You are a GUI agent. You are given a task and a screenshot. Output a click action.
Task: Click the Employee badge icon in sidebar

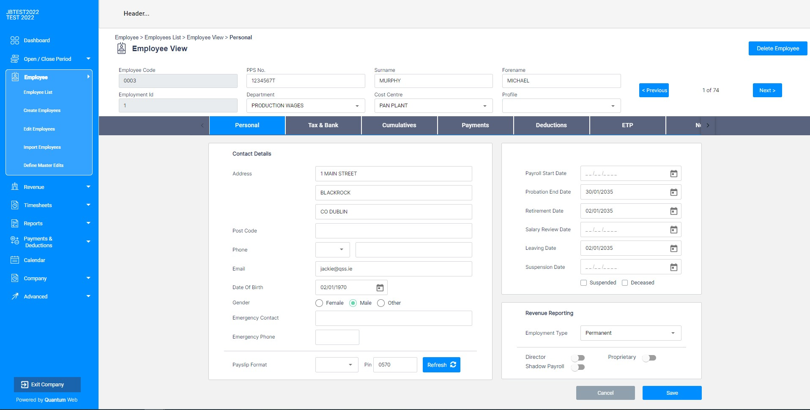[15, 77]
